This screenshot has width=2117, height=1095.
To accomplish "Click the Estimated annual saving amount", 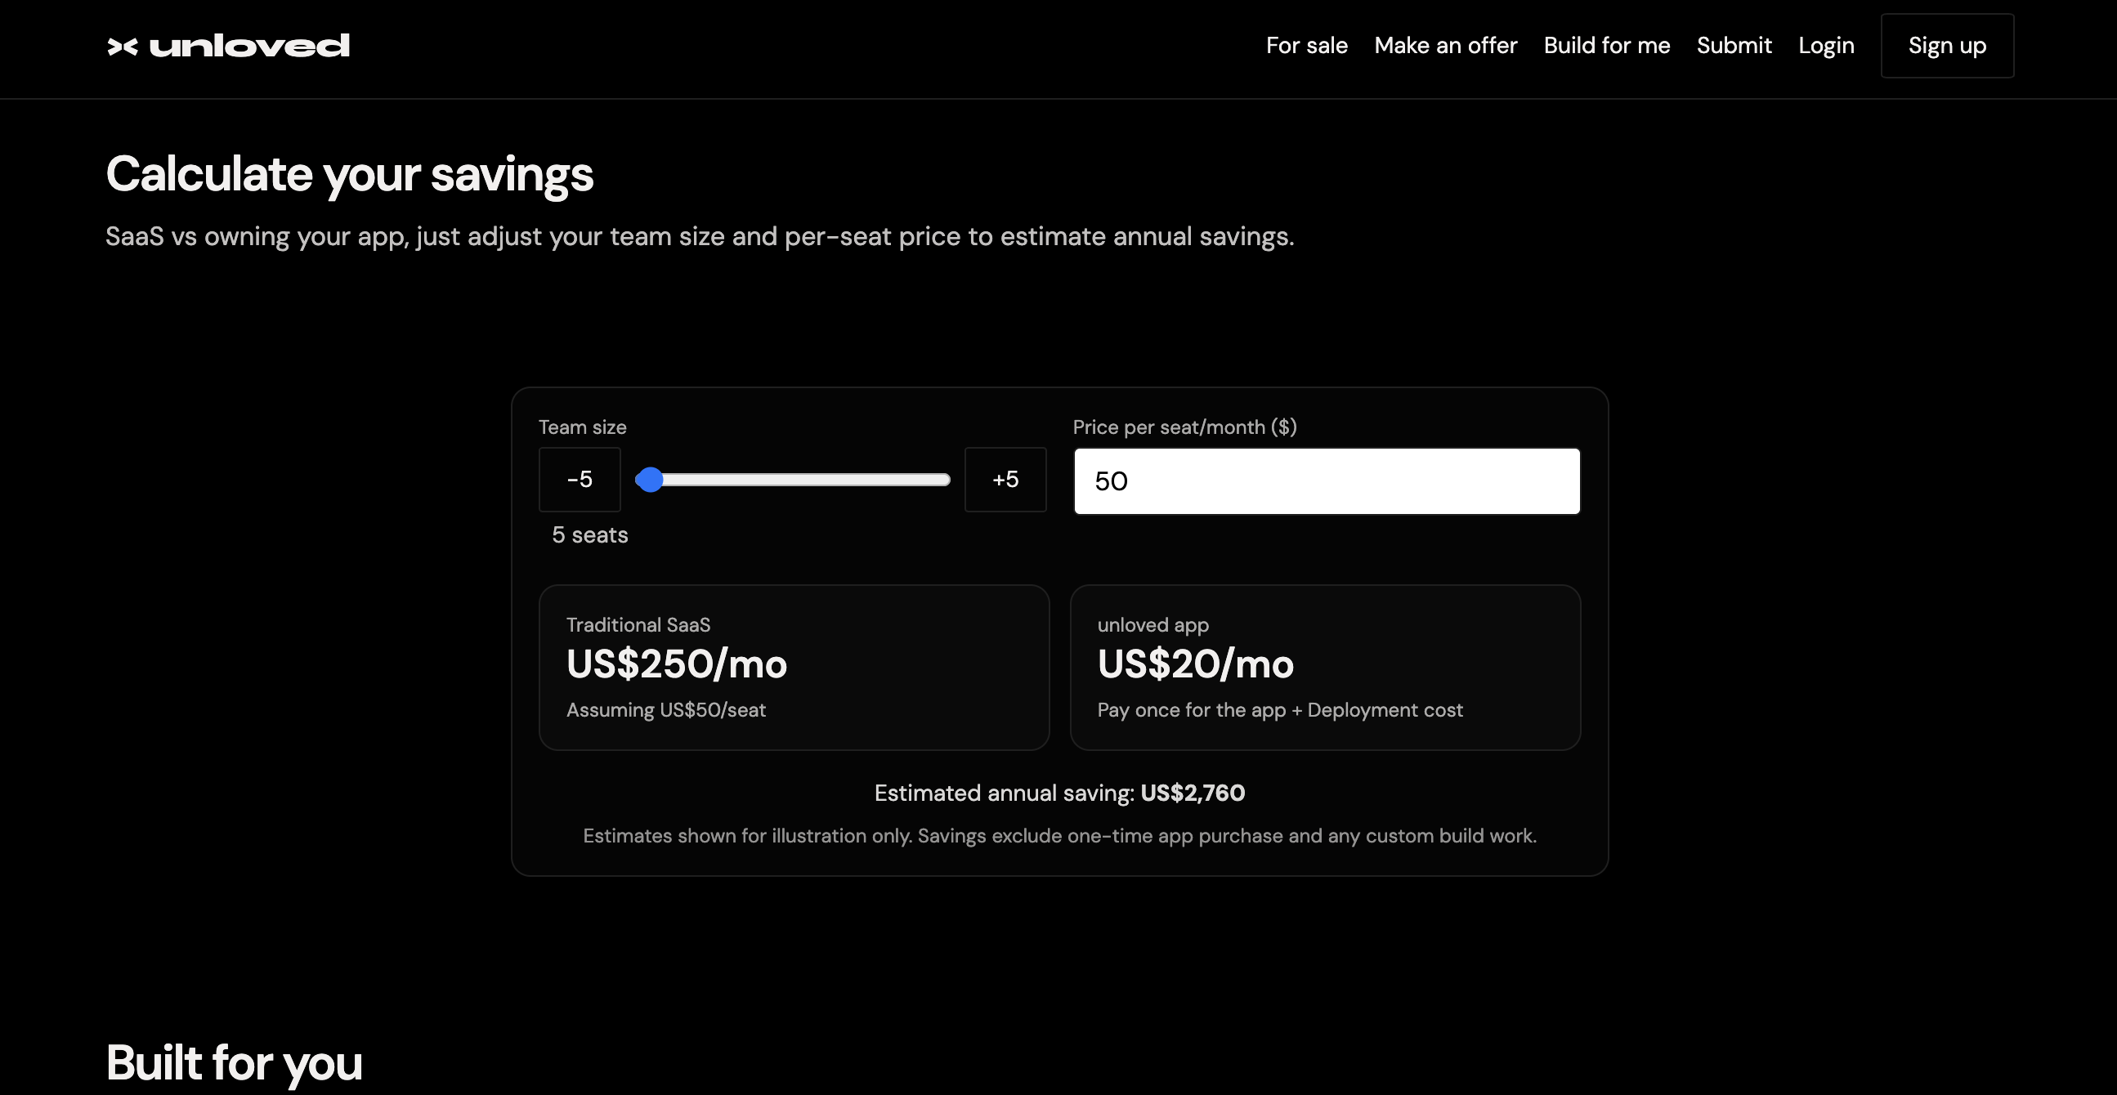I will click(x=1192, y=793).
